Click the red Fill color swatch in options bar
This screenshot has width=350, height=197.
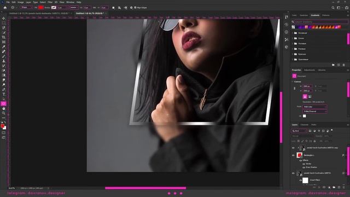tap(41, 7)
